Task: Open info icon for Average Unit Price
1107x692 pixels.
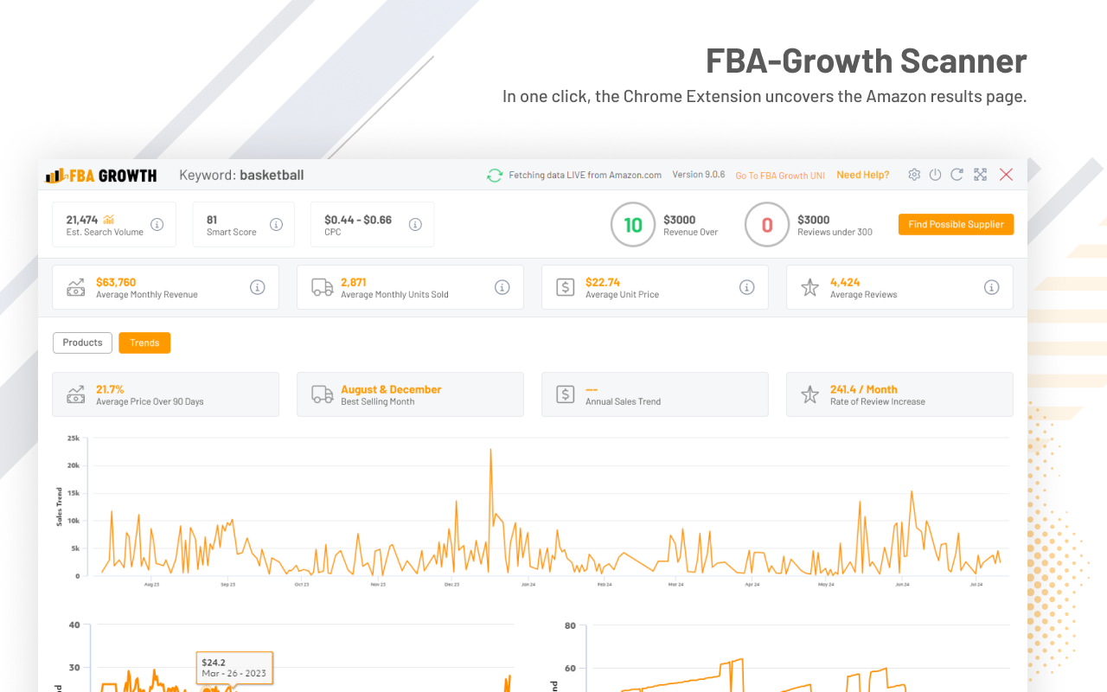Action: click(747, 287)
